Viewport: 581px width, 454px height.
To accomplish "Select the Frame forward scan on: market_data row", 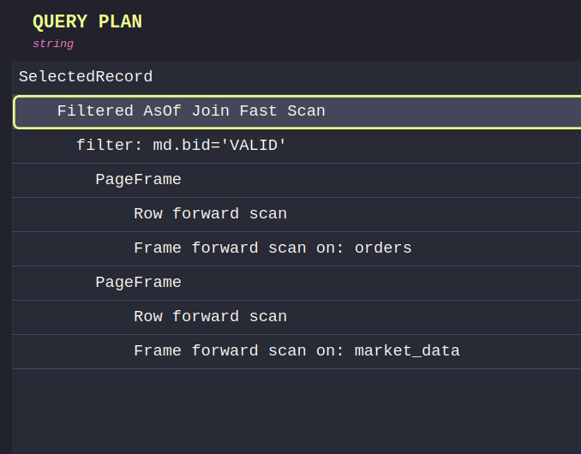I will pos(296,351).
